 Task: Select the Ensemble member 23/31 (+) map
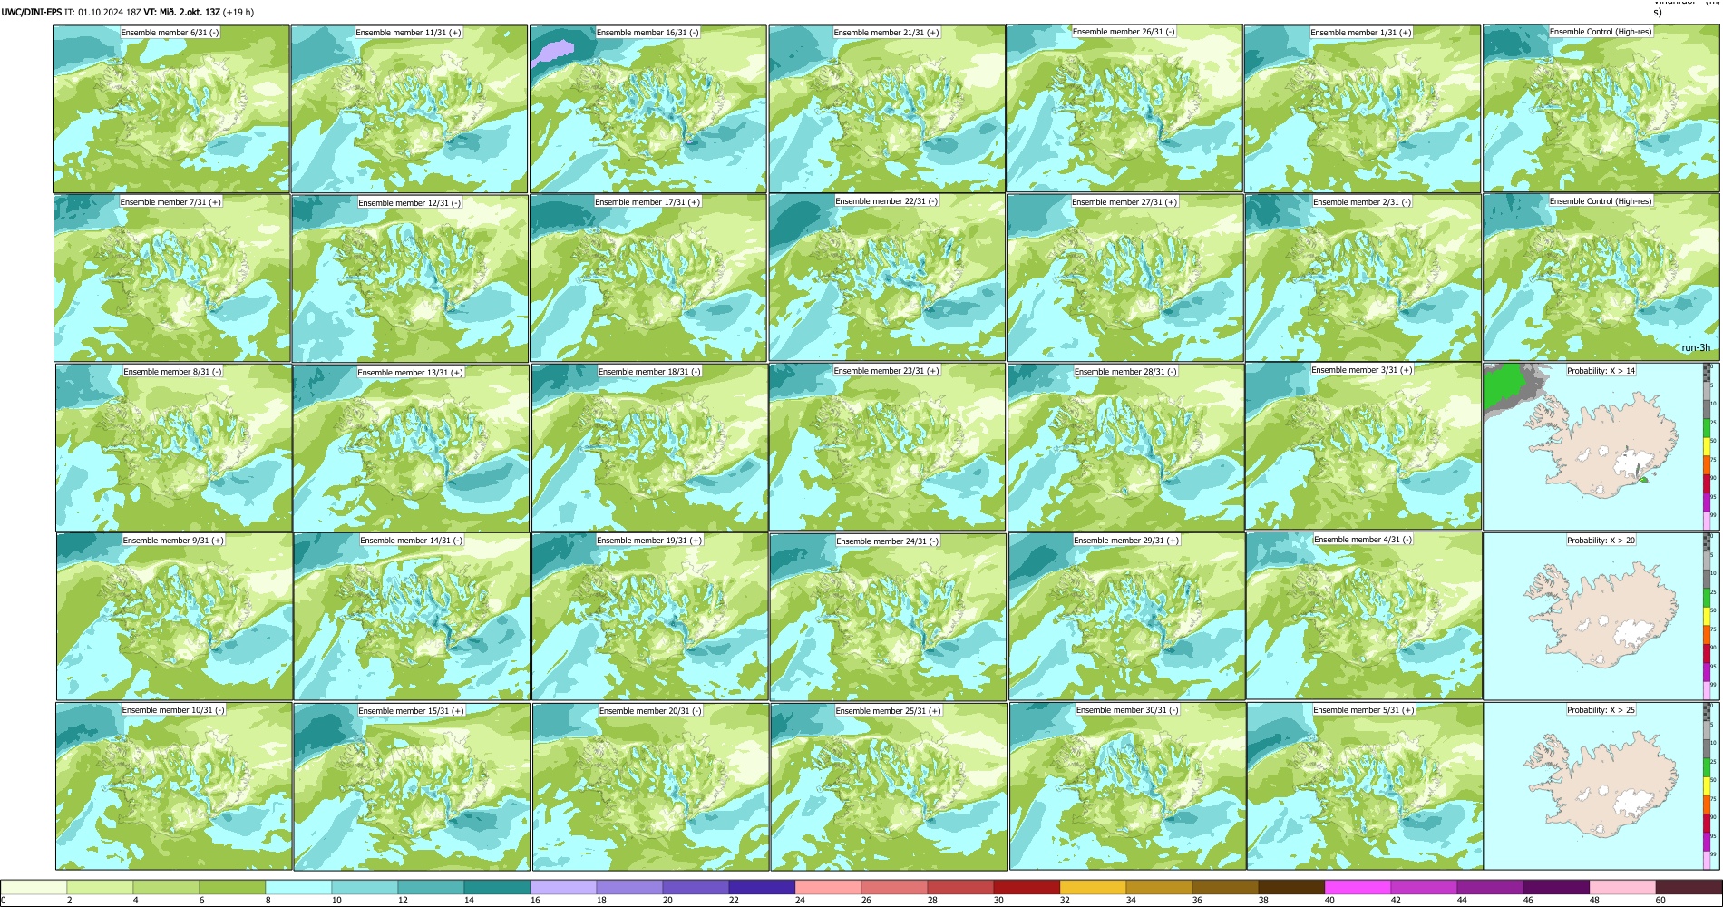(887, 446)
